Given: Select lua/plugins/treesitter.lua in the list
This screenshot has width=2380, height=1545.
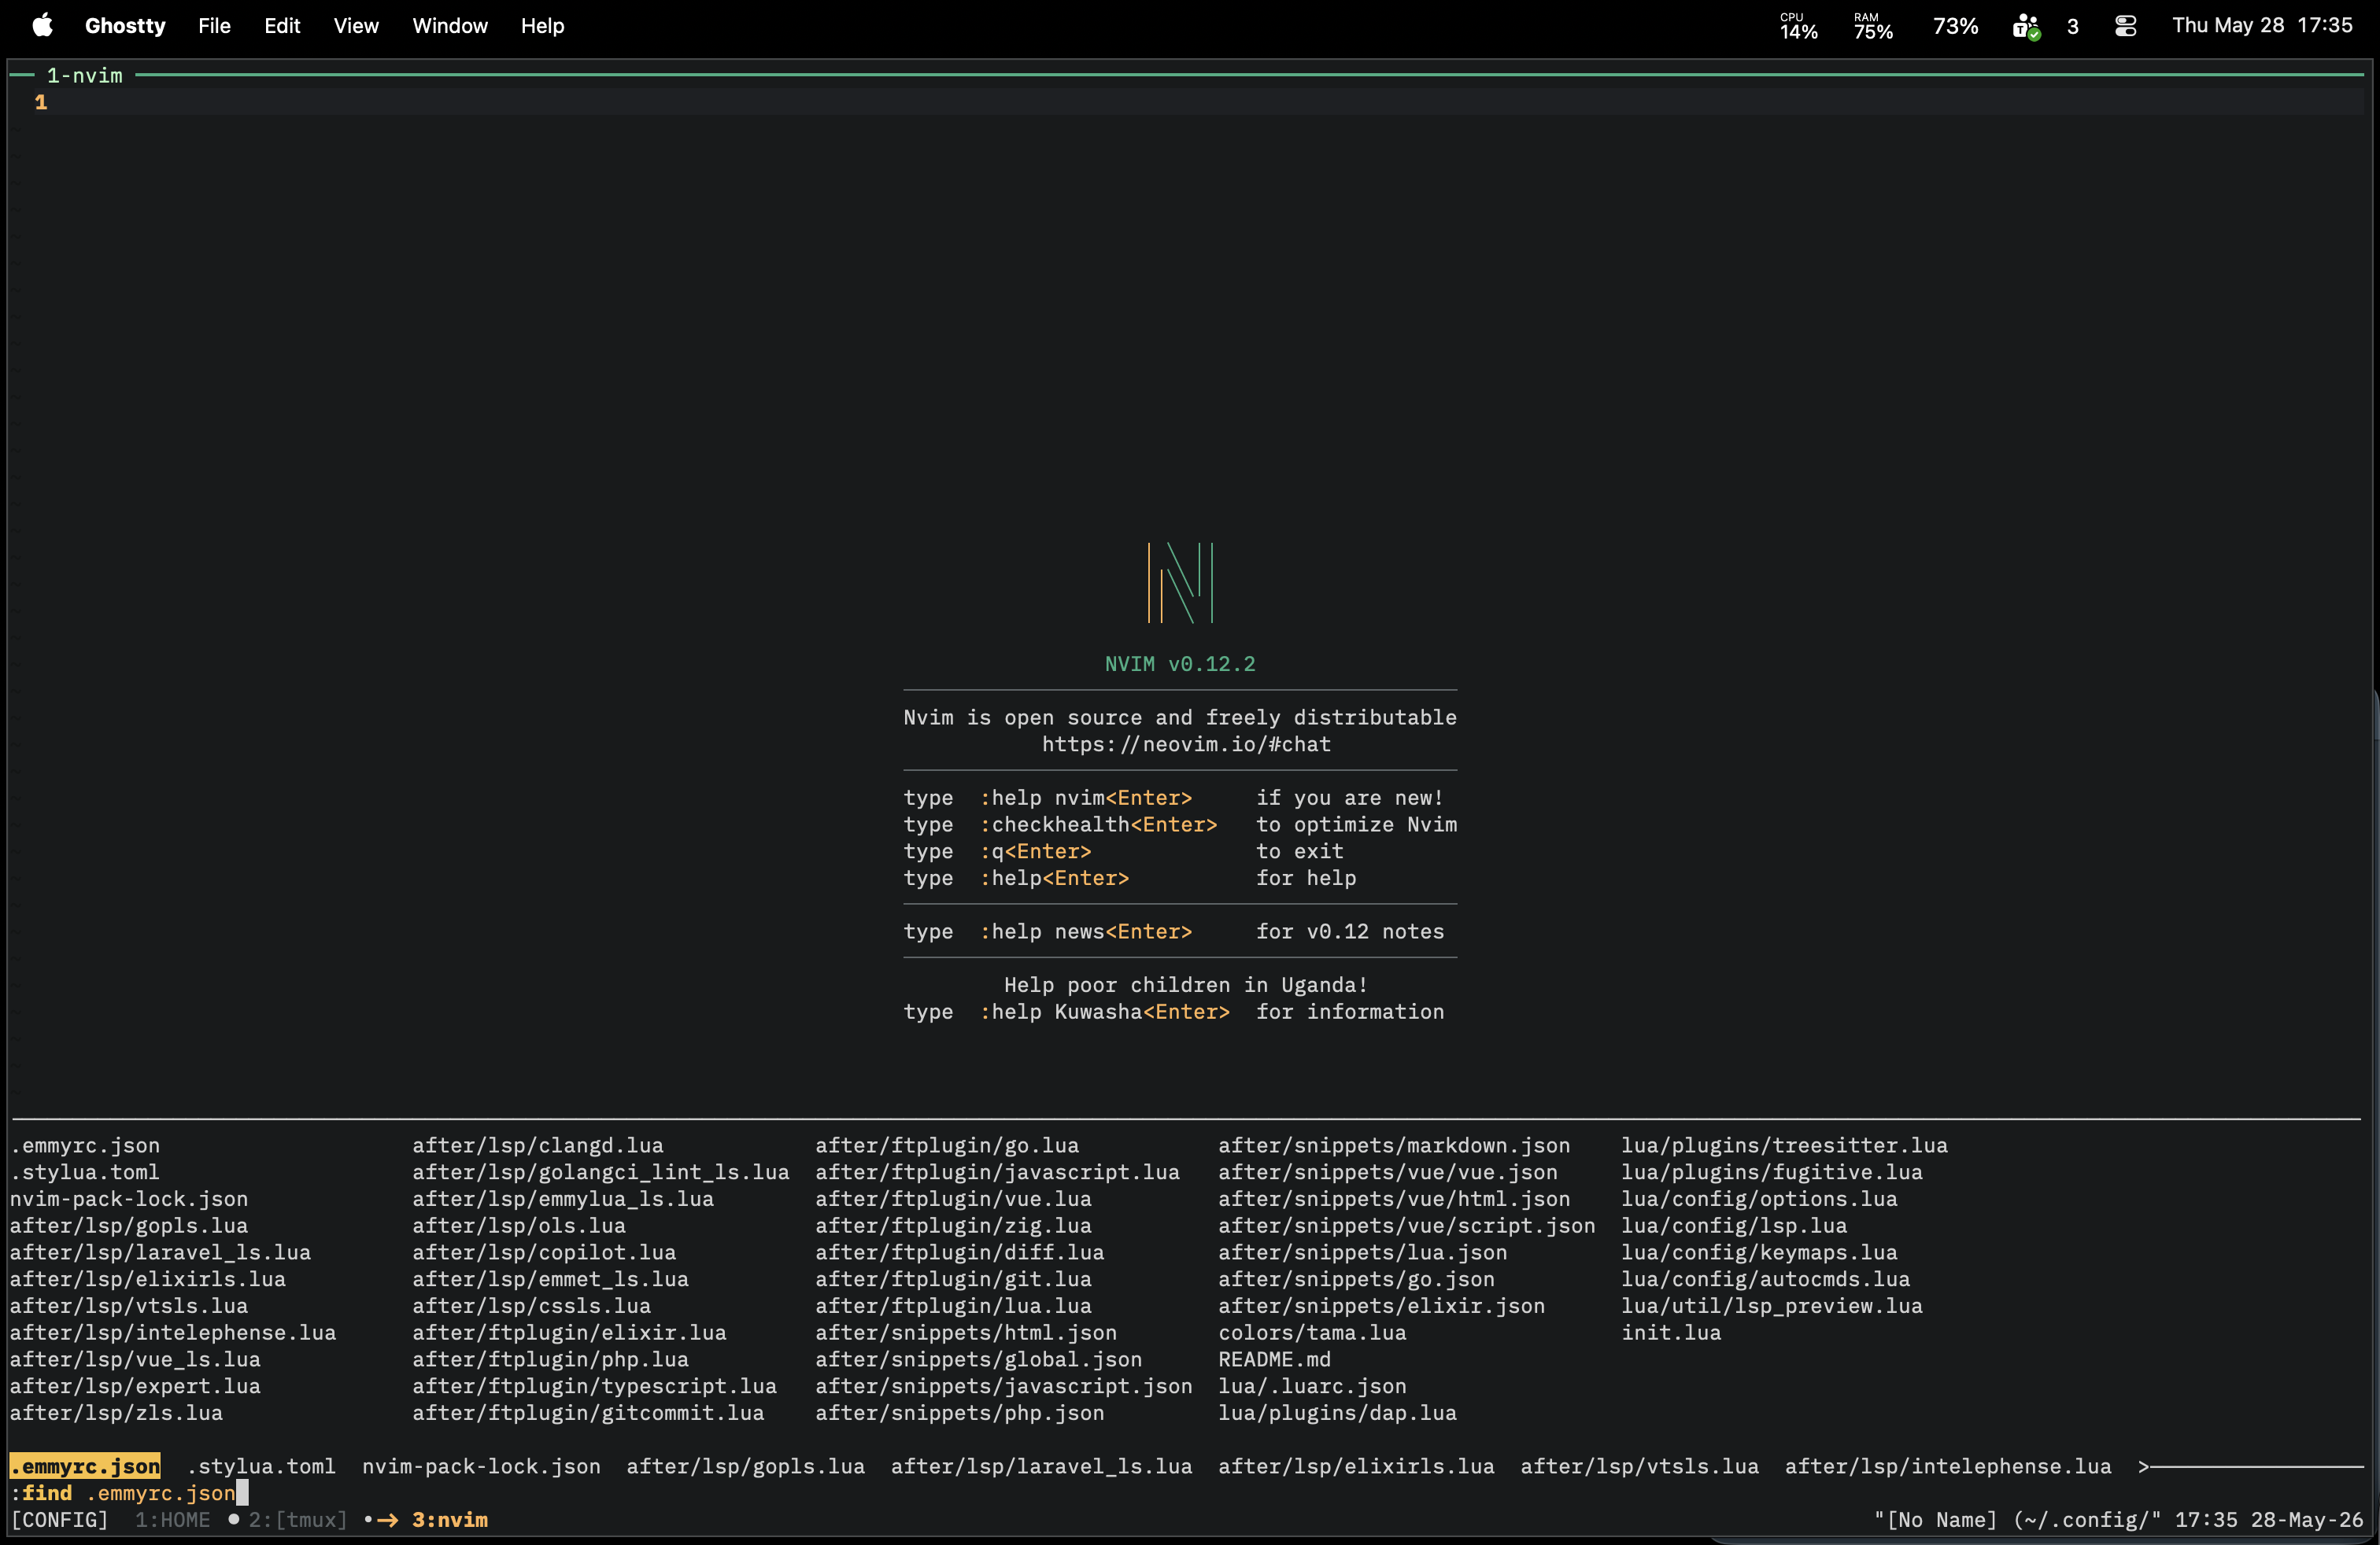Looking at the screenshot, I should (x=1785, y=1145).
